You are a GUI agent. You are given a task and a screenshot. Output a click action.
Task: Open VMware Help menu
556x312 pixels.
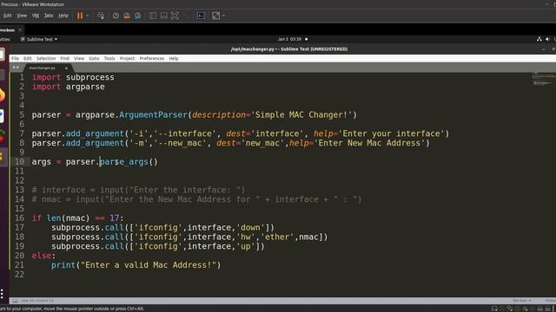click(63, 16)
